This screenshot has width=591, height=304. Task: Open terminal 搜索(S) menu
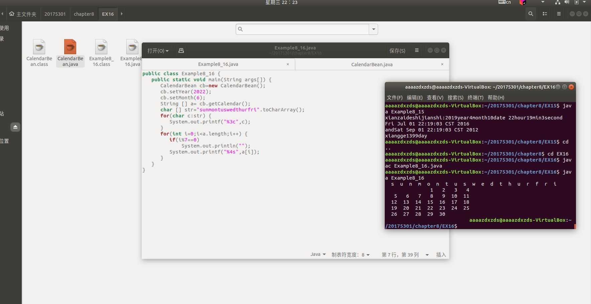(455, 98)
